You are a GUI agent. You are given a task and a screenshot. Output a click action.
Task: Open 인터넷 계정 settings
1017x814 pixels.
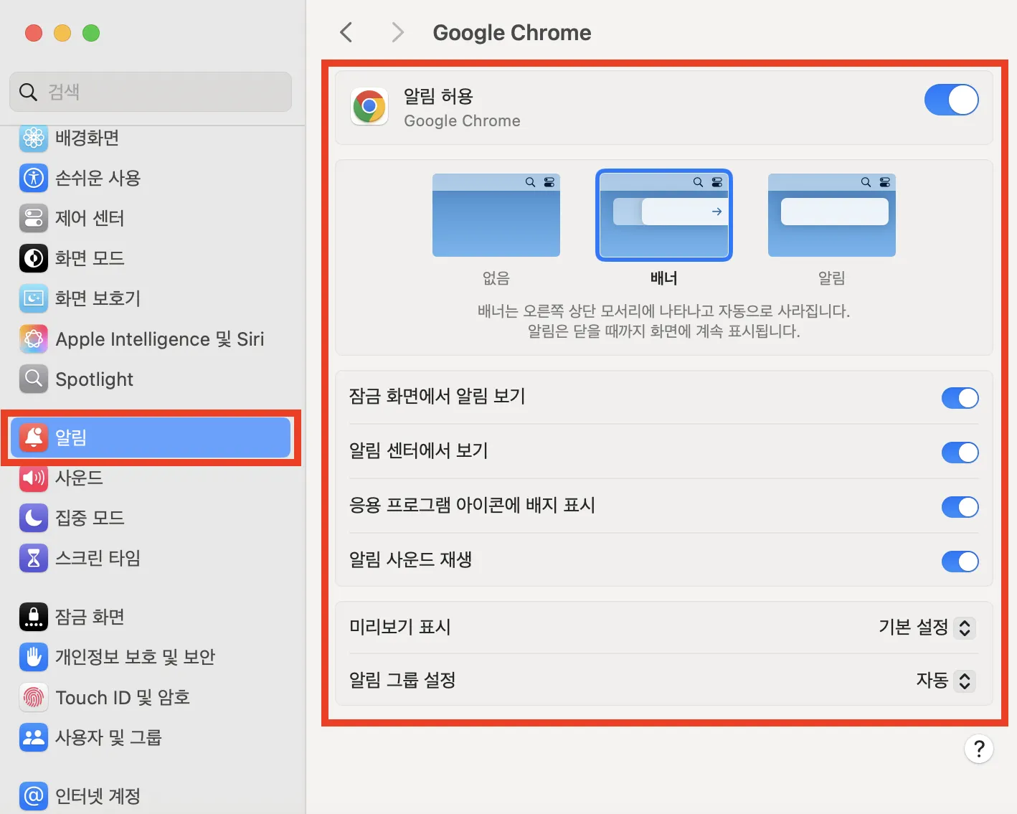151,796
